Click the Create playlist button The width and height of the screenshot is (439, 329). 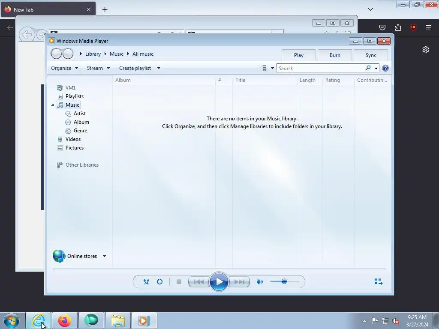click(135, 68)
